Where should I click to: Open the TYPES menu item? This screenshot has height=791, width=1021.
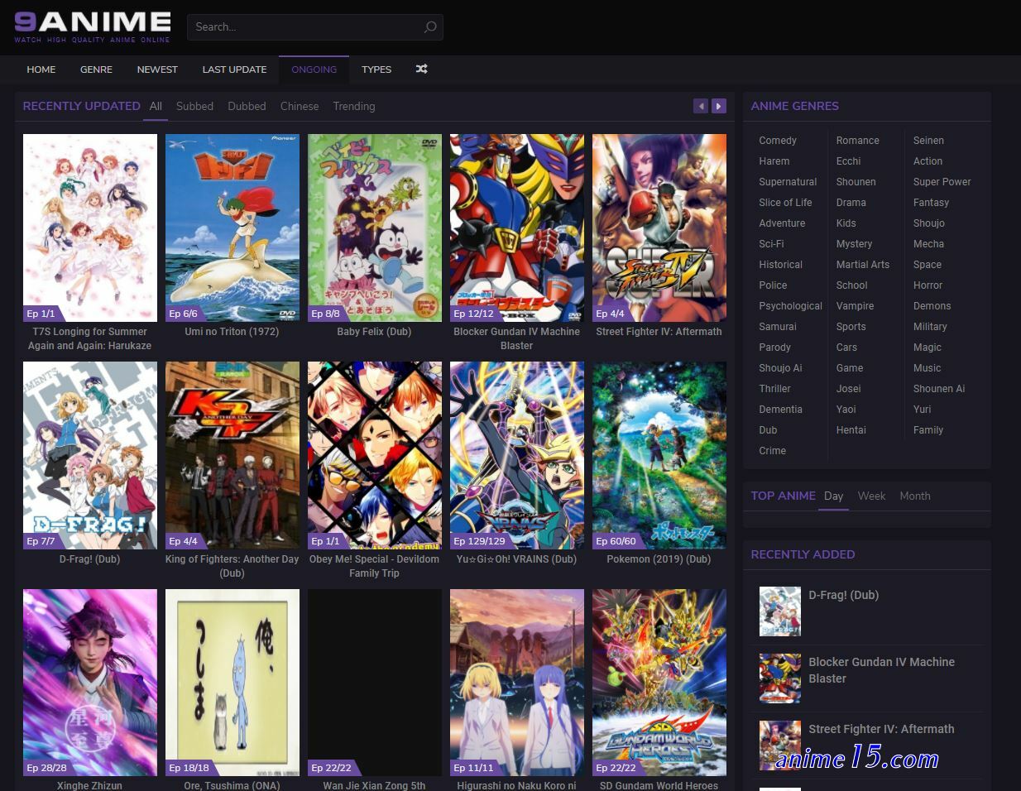pyautogui.click(x=376, y=70)
